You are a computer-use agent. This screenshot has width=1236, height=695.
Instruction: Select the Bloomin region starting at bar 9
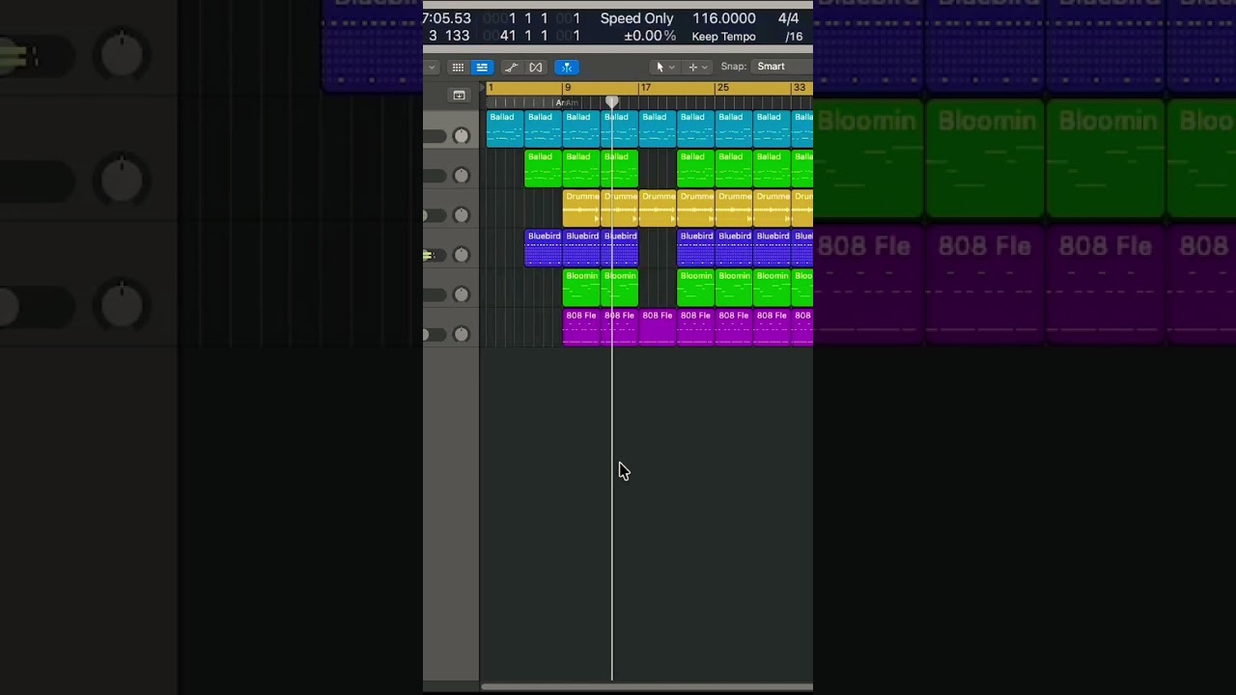[x=581, y=288]
